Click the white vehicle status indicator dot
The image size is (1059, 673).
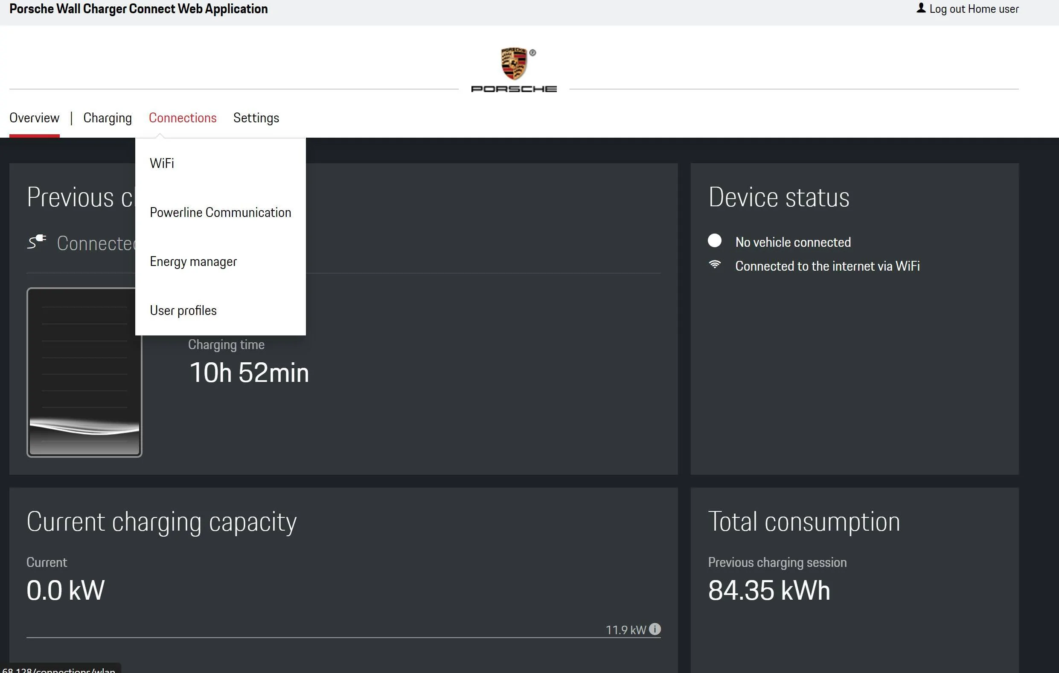pos(715,241)
